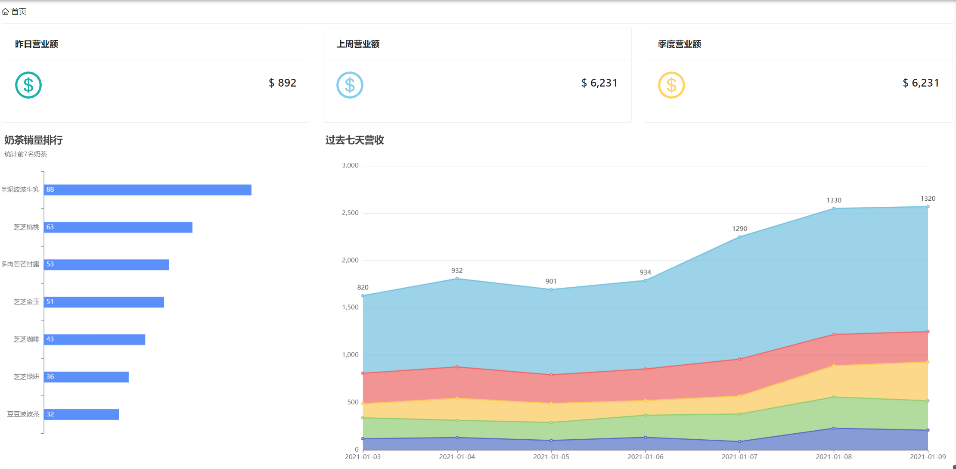This screenshot has width=956, height=469.
Task: Click the home icon next to 首页
Action: (x=6, y=12)
